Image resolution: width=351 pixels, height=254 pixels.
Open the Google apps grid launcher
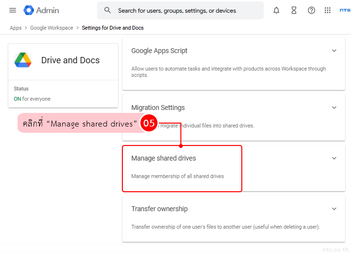pos(328,10)
